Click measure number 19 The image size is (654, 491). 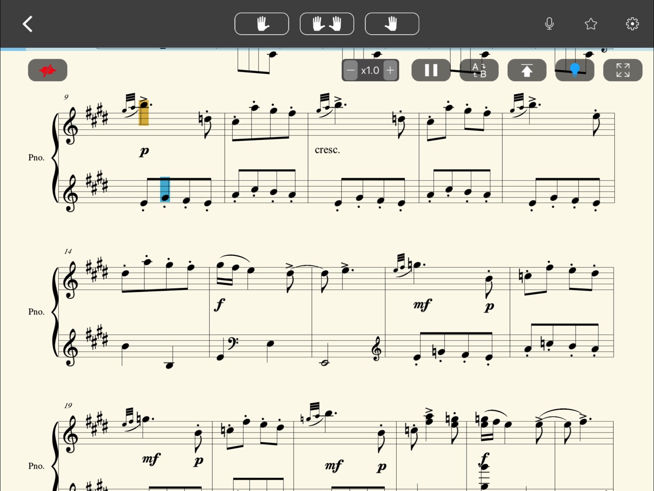pyautogui.click(x=68, y=406)
